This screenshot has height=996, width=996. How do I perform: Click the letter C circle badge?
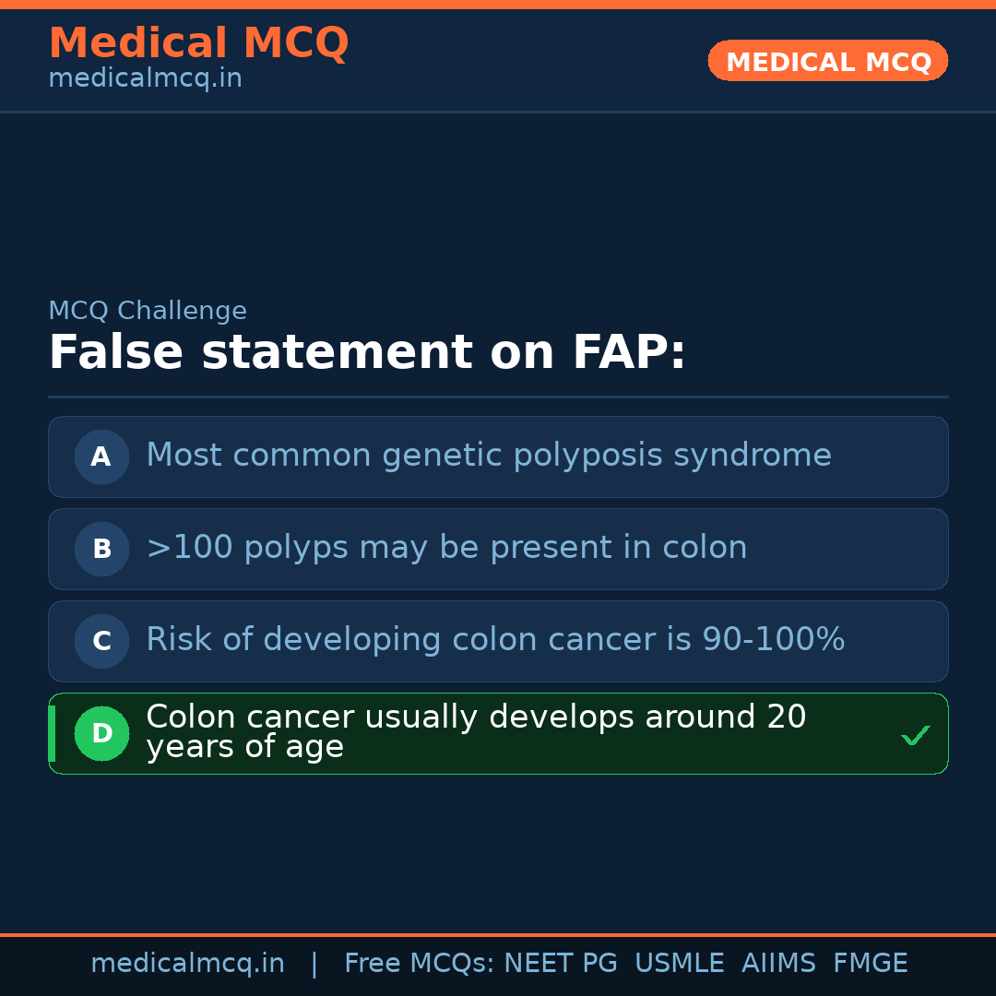pyautogui.click(x=101, y=641)
